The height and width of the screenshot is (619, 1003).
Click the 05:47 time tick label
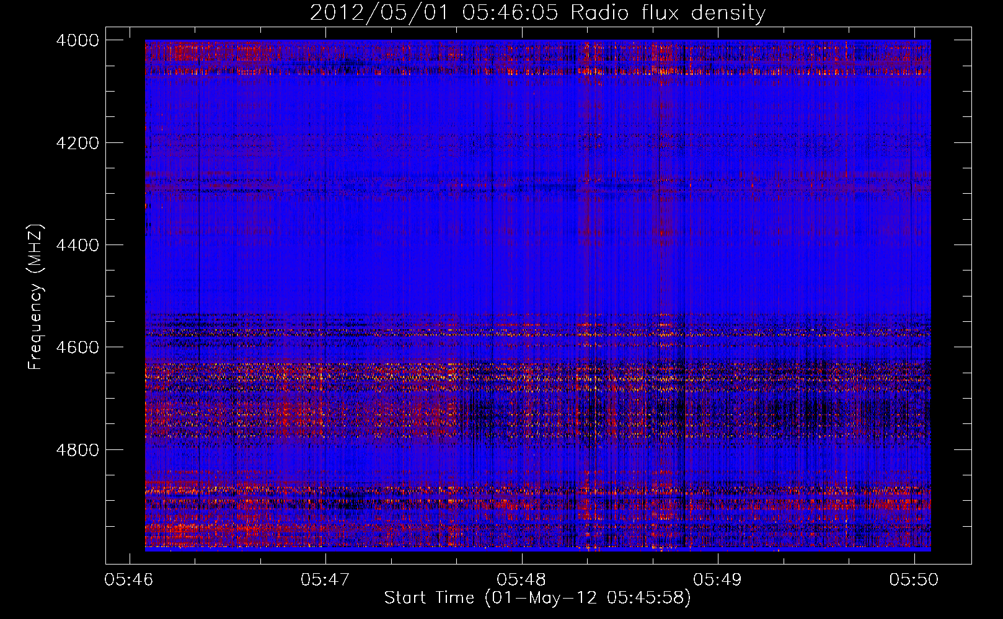[x=325, y=579]
